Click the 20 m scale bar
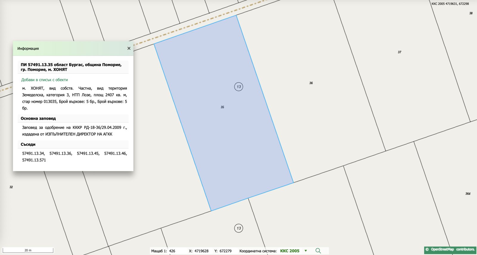 28,250
